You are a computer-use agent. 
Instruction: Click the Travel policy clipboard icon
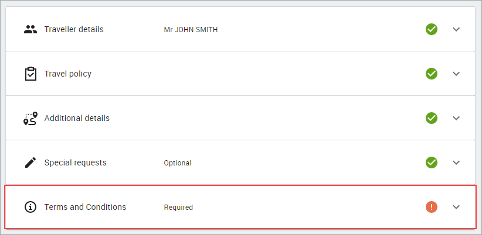tap(30, 74)
